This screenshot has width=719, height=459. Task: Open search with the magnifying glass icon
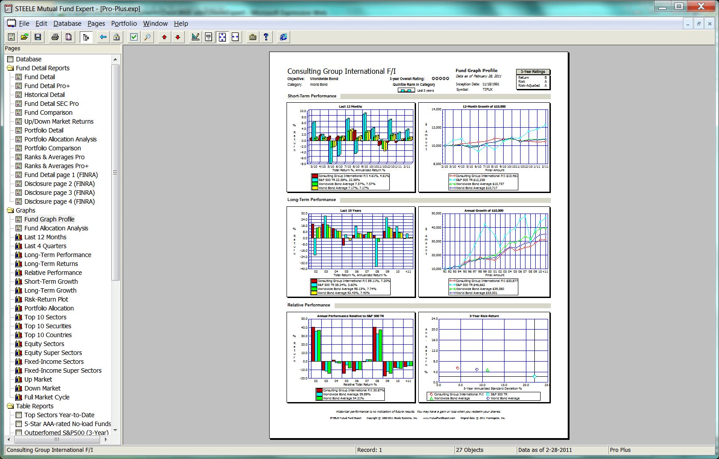[x=147, y=37]
